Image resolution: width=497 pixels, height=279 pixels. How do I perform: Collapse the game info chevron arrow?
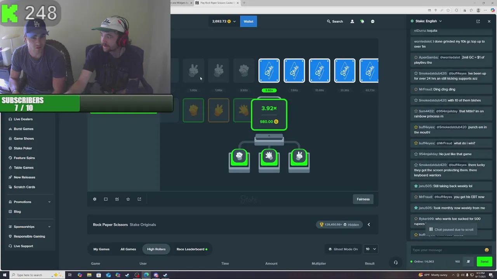[x=369, y=224]
